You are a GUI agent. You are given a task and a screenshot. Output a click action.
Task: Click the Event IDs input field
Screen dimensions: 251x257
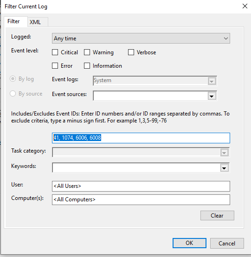pyautogui.click(x=141, y=138)
